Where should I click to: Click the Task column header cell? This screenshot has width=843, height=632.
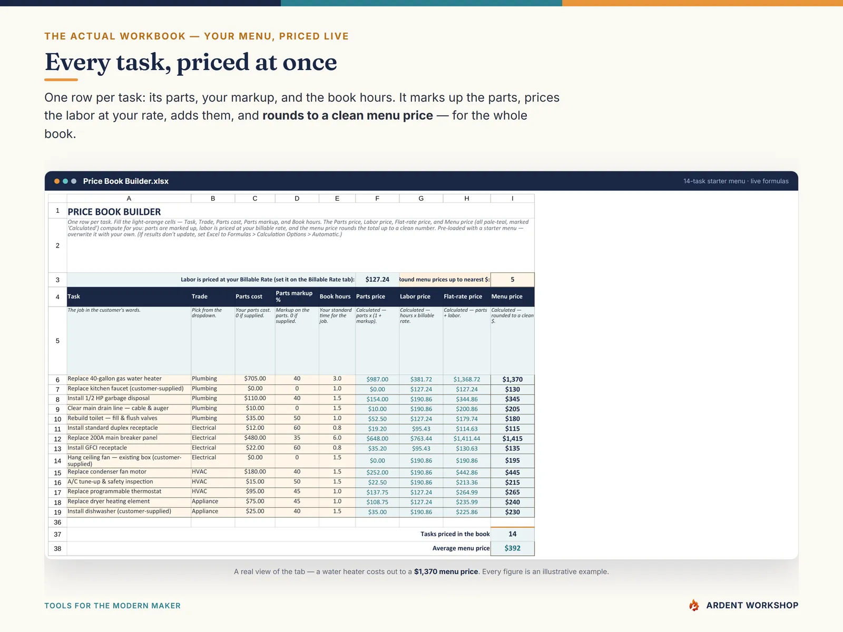(x=129, y=297)
